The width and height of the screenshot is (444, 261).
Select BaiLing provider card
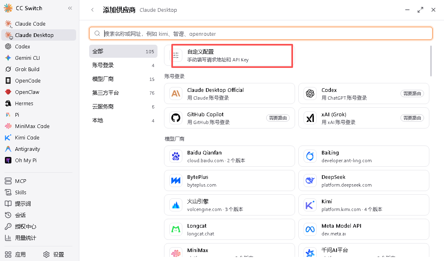363,157
